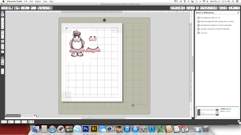Click the Silhouette Online Store icon in left toolbar
This screenshot has width=241, height=135.
(x=3, y=63)
